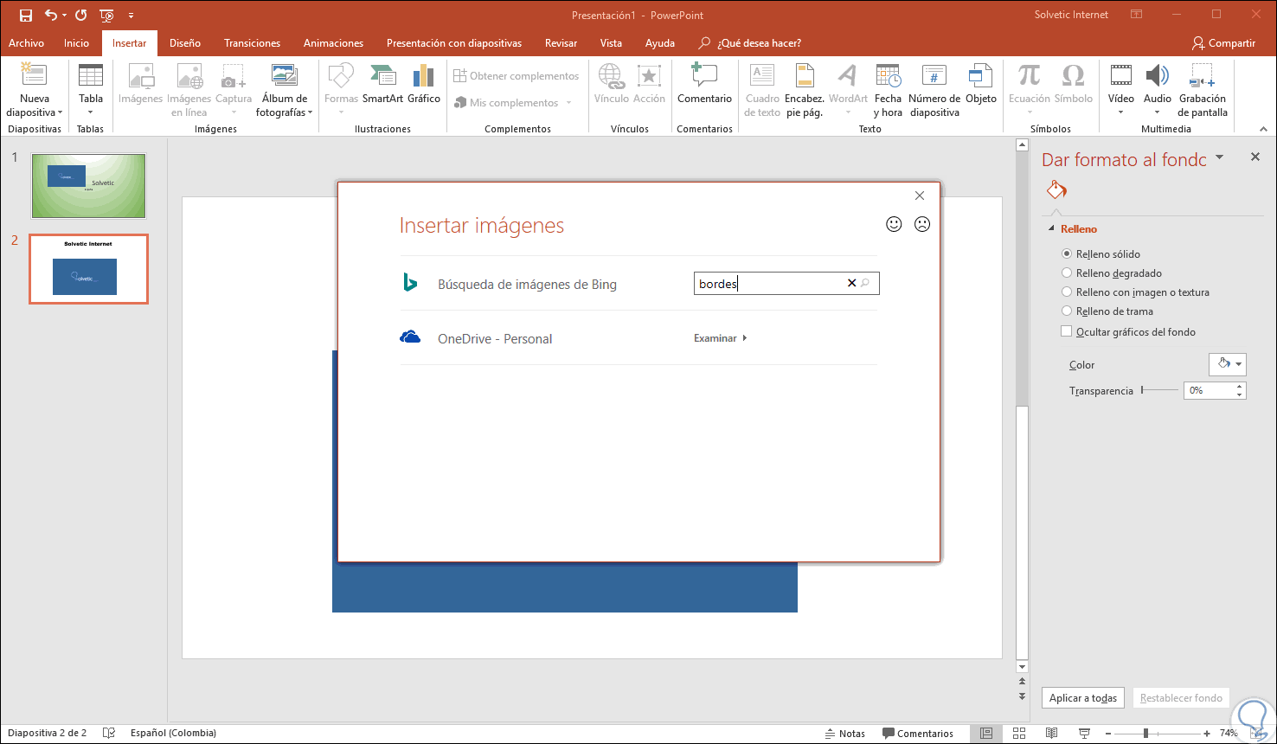The height and width of the screenshot is (744, 1277).
Task: Open the Audio dropdown
Action: (x=1158, y=112)
